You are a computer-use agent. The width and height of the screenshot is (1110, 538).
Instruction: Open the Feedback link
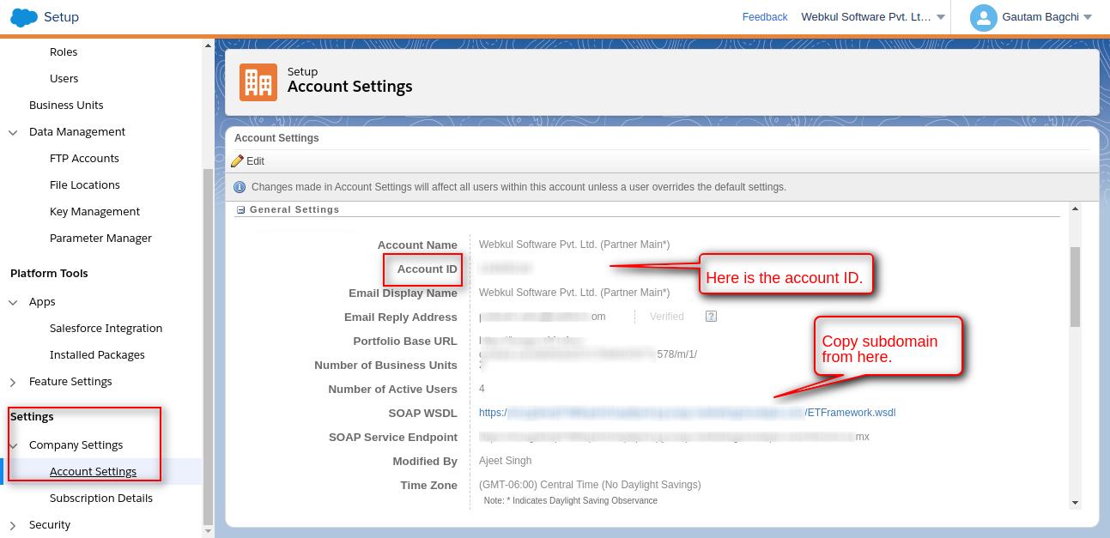[765, 17]
